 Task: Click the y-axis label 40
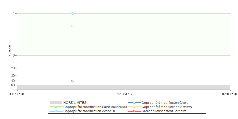[x=13, y=81]
